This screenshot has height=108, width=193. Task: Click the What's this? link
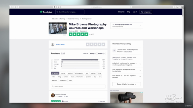[x=128, y=52]
